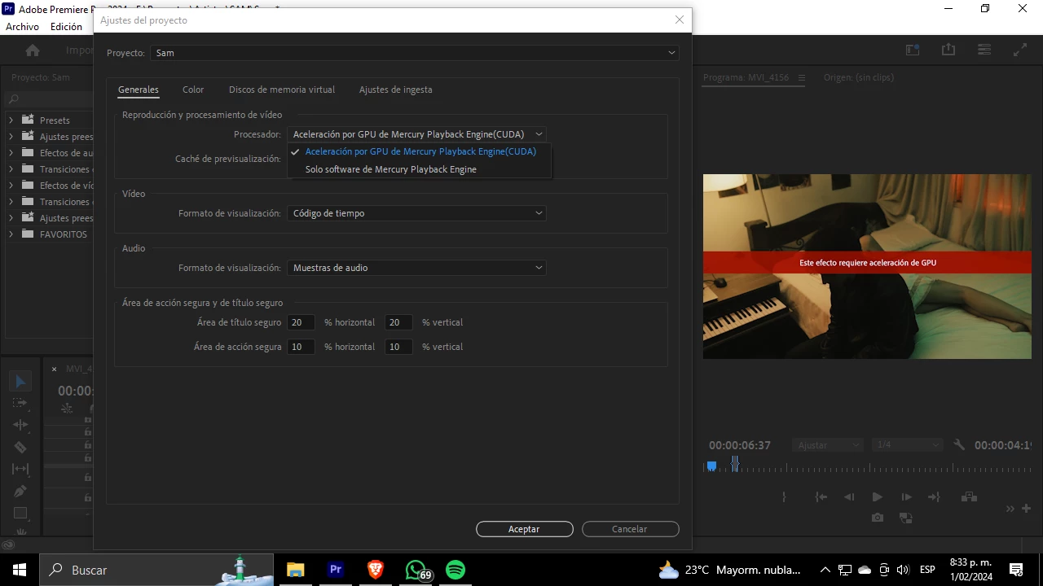Open the Archivo menu
This screenshot has height=586, width=1043.
(22, 27)
